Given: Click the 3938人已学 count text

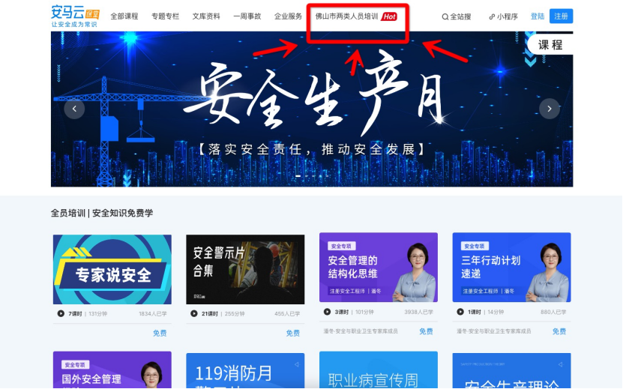Looking at the screenshot, I should pos(419,313).
